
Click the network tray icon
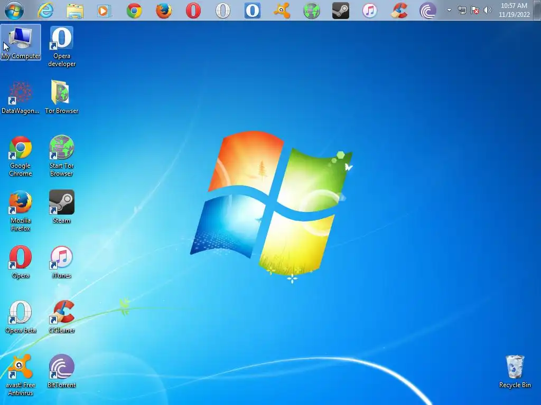(462, 11)
